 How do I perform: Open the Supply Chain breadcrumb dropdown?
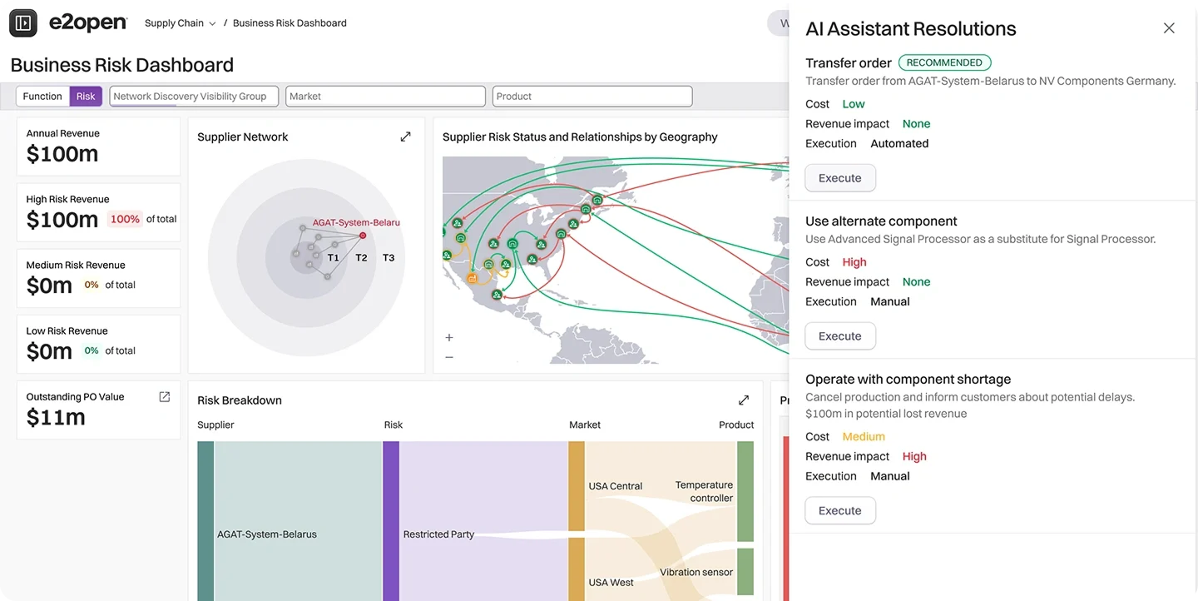tap(180, 23)
